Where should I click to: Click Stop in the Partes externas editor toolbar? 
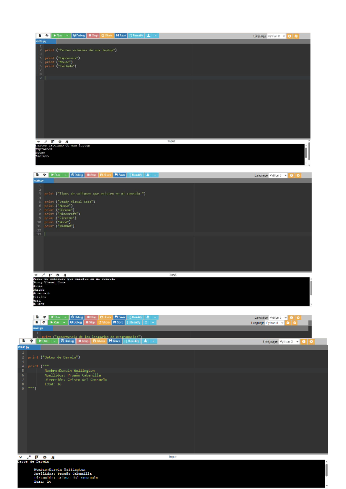(x=93, y=35)
